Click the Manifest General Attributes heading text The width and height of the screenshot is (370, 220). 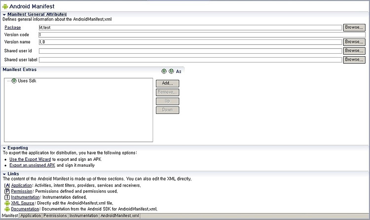click(x=37, y=14)
